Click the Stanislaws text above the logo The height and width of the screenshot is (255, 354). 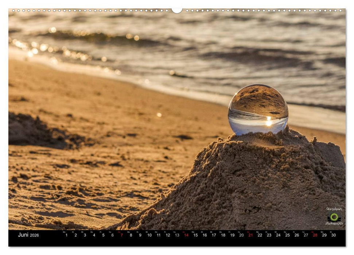coord(334,209)
